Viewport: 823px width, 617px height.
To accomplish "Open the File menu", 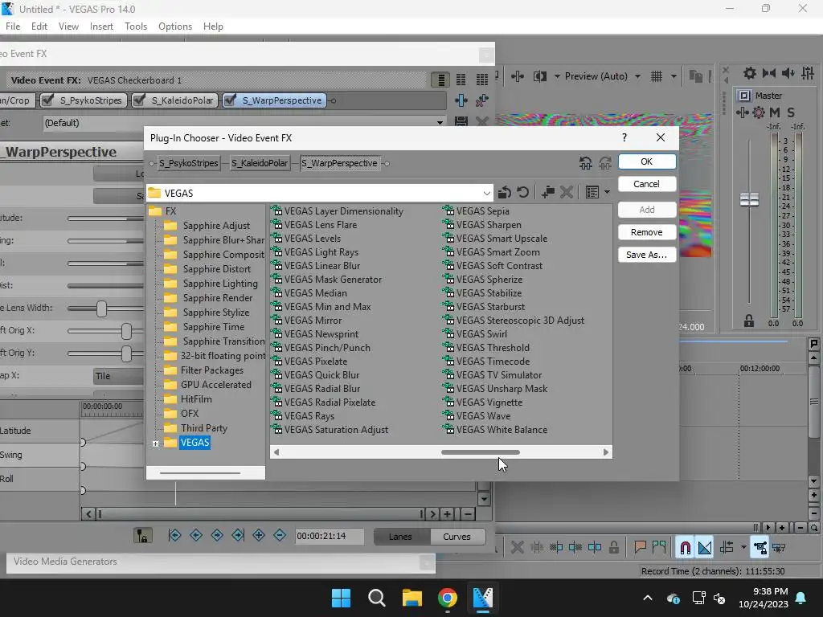I will 13,27.
